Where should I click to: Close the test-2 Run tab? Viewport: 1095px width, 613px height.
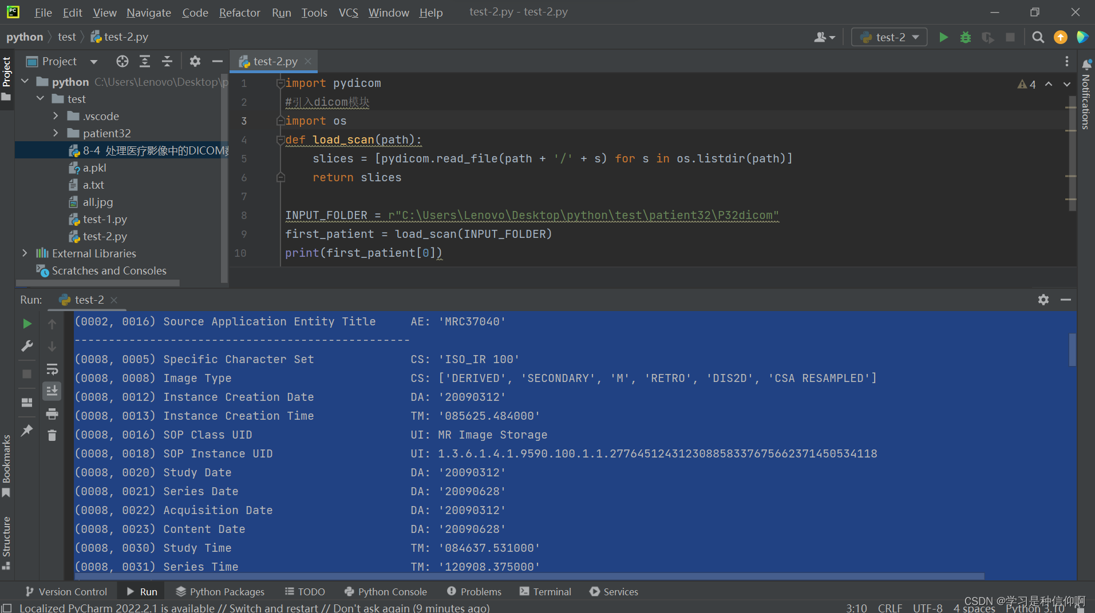click(114, 300)
